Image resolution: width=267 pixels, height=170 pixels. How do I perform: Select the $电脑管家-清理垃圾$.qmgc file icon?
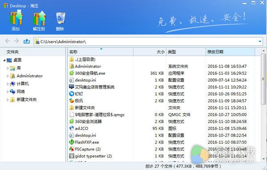pyautogui.click(x=72, y=114)
